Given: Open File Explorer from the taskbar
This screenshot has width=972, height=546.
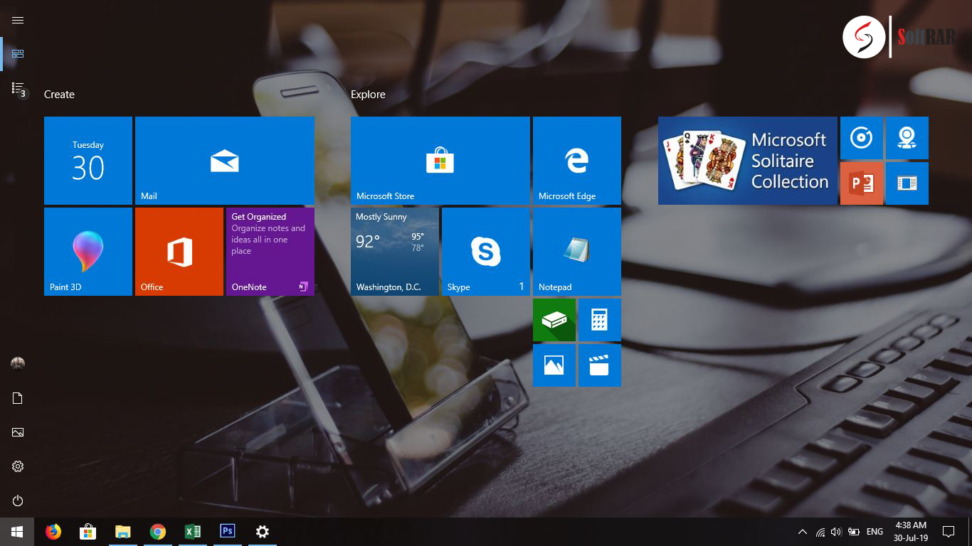Looking at the screenshot, I should click(123, 532).
